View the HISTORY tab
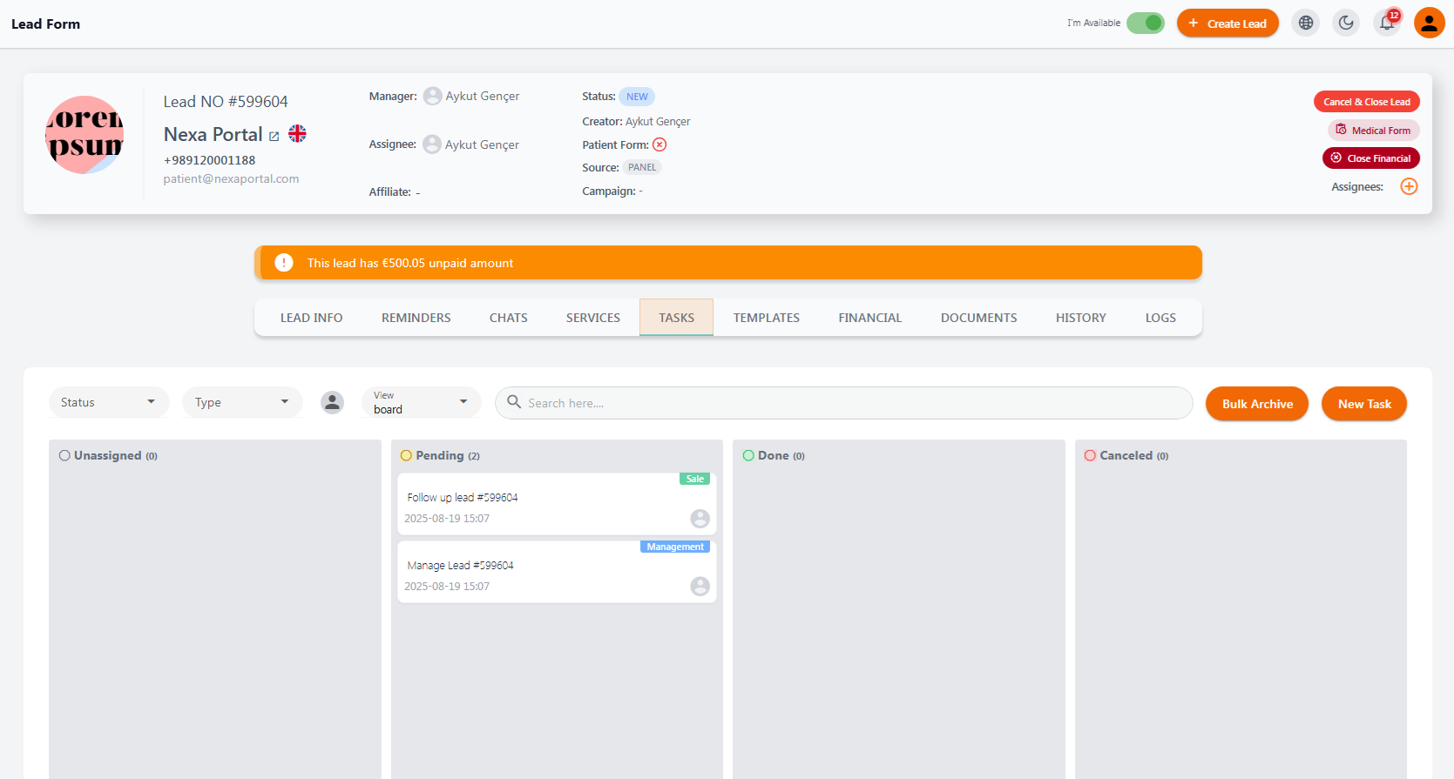Image resolution: width=1454 pixels, height=779 pixels. click(1081, 318)
